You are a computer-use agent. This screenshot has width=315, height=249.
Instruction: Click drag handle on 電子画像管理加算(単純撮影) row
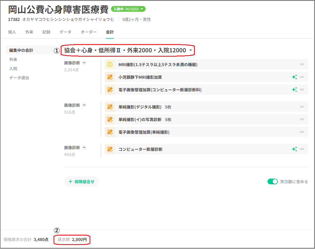tap(302, 132)
